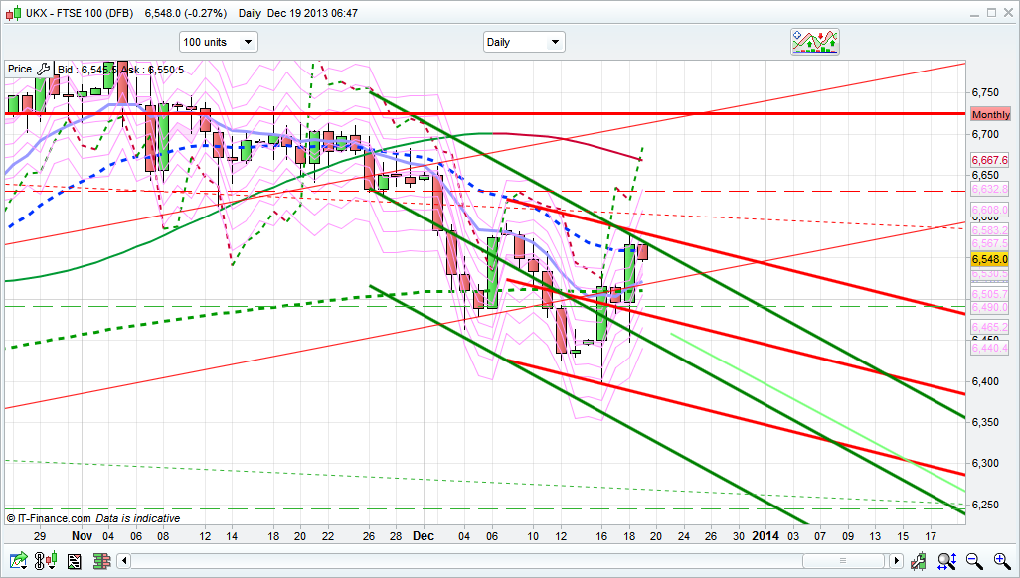Image resolution: width=1020 pixels, height=578 pixels.
Task: Zoom in using the plus magnifier
Action: point(1000,561)
